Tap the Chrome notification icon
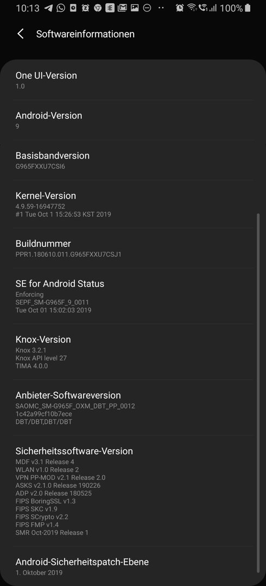 click(98, 8)
